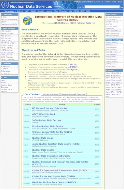
Task: Open ENDF in the databases bar
Action: pos(27,11)
